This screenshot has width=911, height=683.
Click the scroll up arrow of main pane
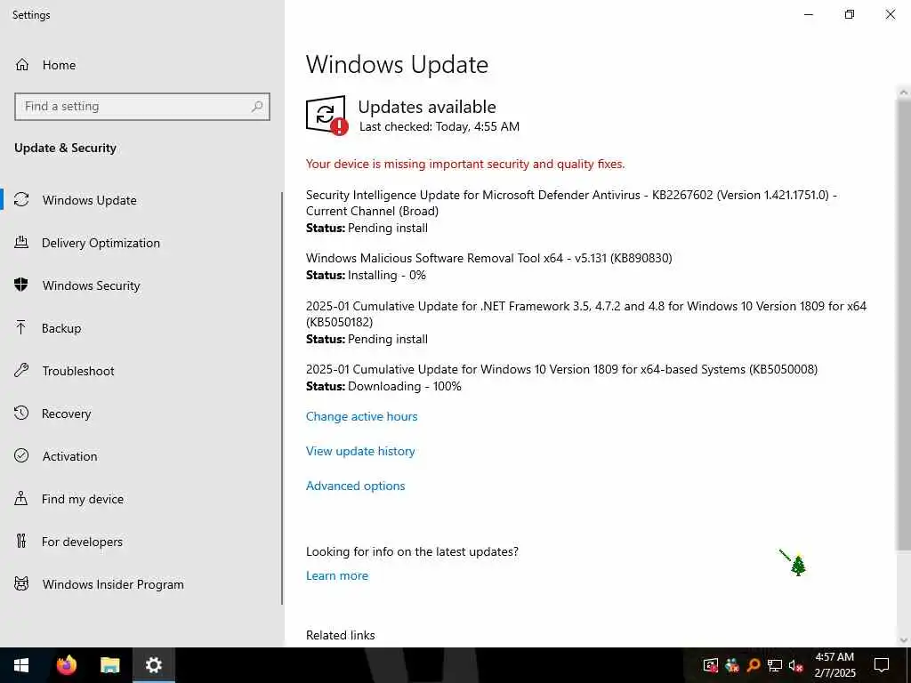(904, 92)
